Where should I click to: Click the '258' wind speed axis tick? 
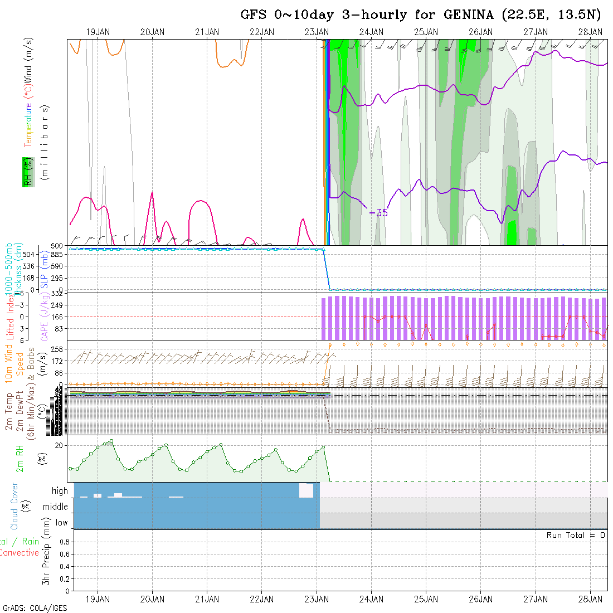click(x=57, y=349)
